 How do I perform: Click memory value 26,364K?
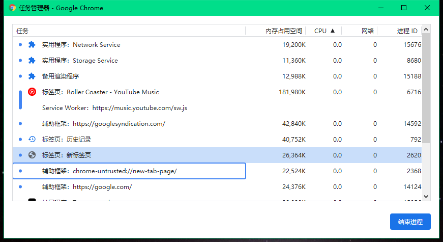[294, 155]
